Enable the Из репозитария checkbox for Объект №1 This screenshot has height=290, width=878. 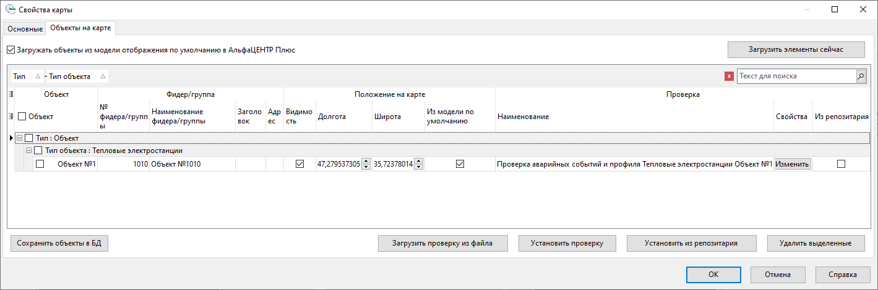(841, 164)
